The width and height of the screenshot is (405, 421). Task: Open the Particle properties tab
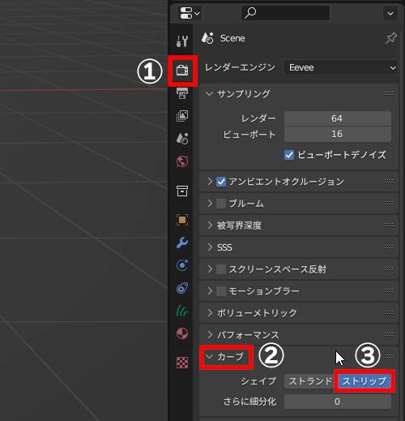(182, 265)
